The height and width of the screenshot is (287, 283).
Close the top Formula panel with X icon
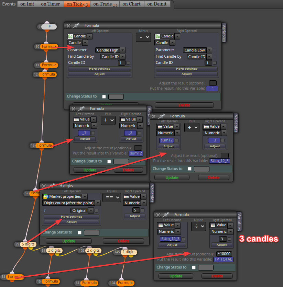coord(68,26)
